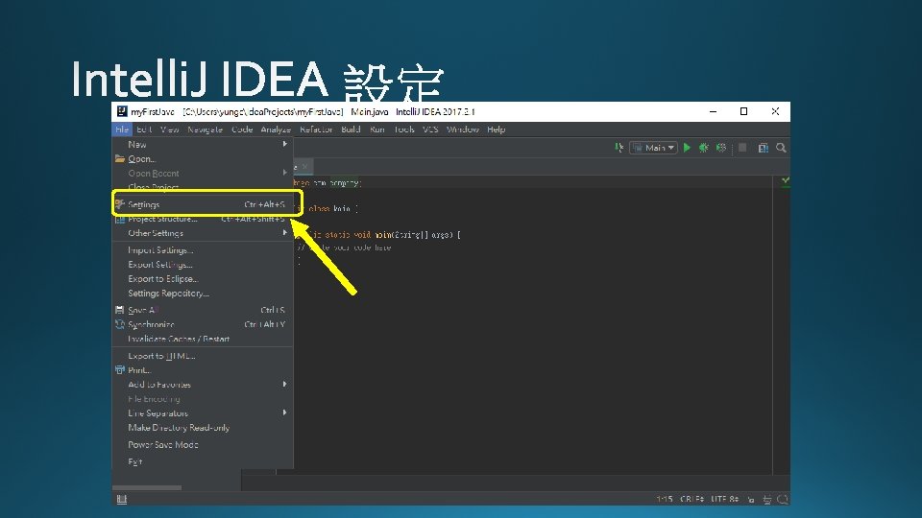The image size is (922, 518).
Task: Choose Synchronize menu entry
Action: (203, 324)
